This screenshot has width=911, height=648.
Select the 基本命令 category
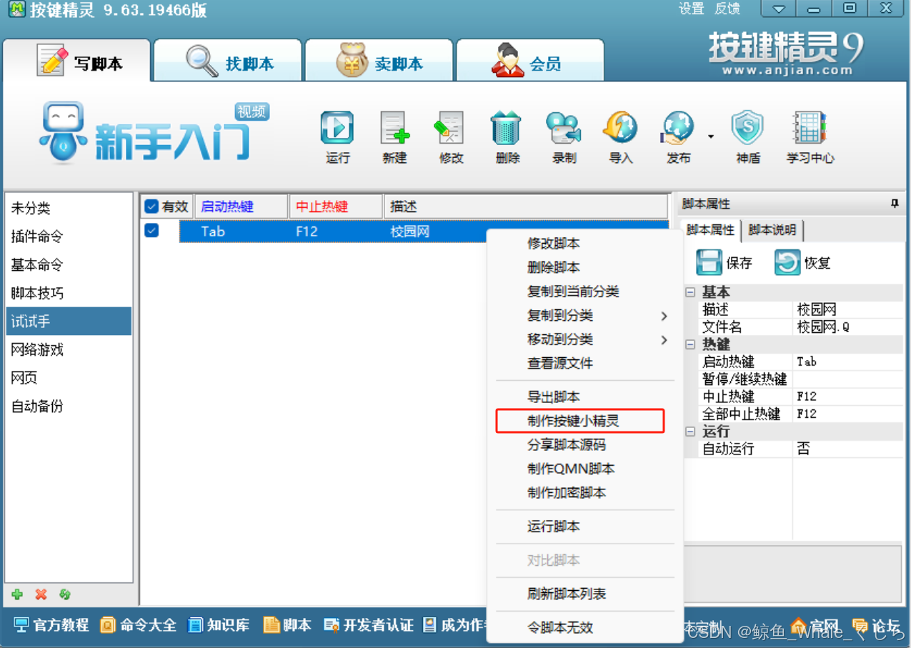tap(69, 265)
